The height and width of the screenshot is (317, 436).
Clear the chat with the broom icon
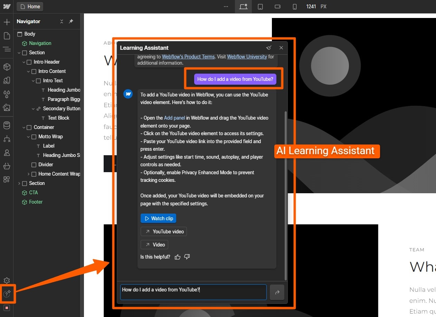coord(269,48)
